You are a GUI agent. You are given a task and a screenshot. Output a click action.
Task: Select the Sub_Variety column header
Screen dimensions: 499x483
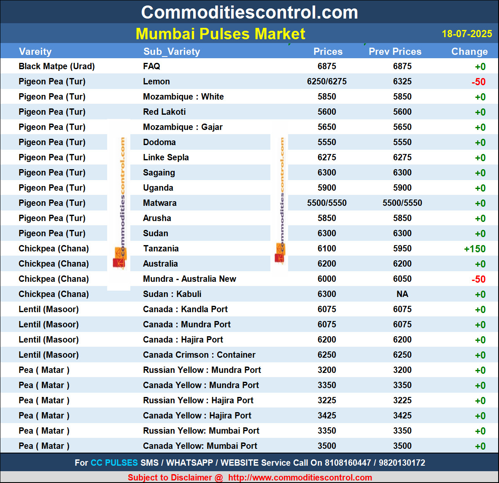tap(172, 51)
